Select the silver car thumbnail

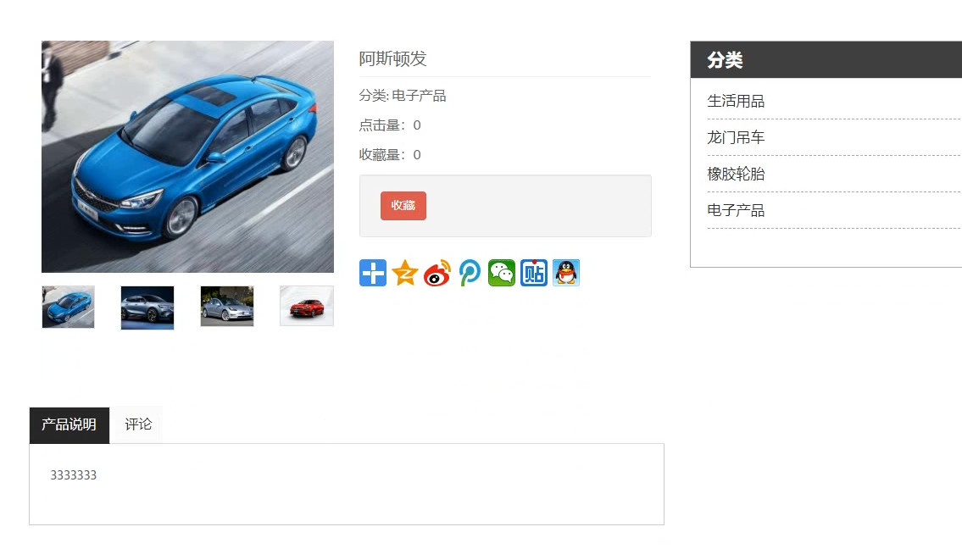click(x=227, y=306)
